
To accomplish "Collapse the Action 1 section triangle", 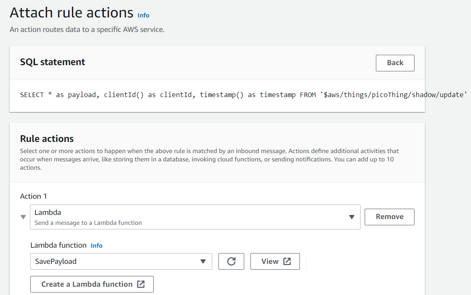I will point(23,217).
